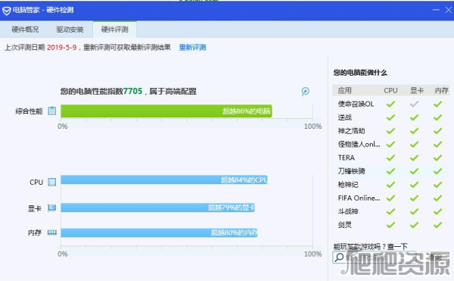454x281 pixels.
Task: Click the CPU column header in game table
Action: pos(390,90)
